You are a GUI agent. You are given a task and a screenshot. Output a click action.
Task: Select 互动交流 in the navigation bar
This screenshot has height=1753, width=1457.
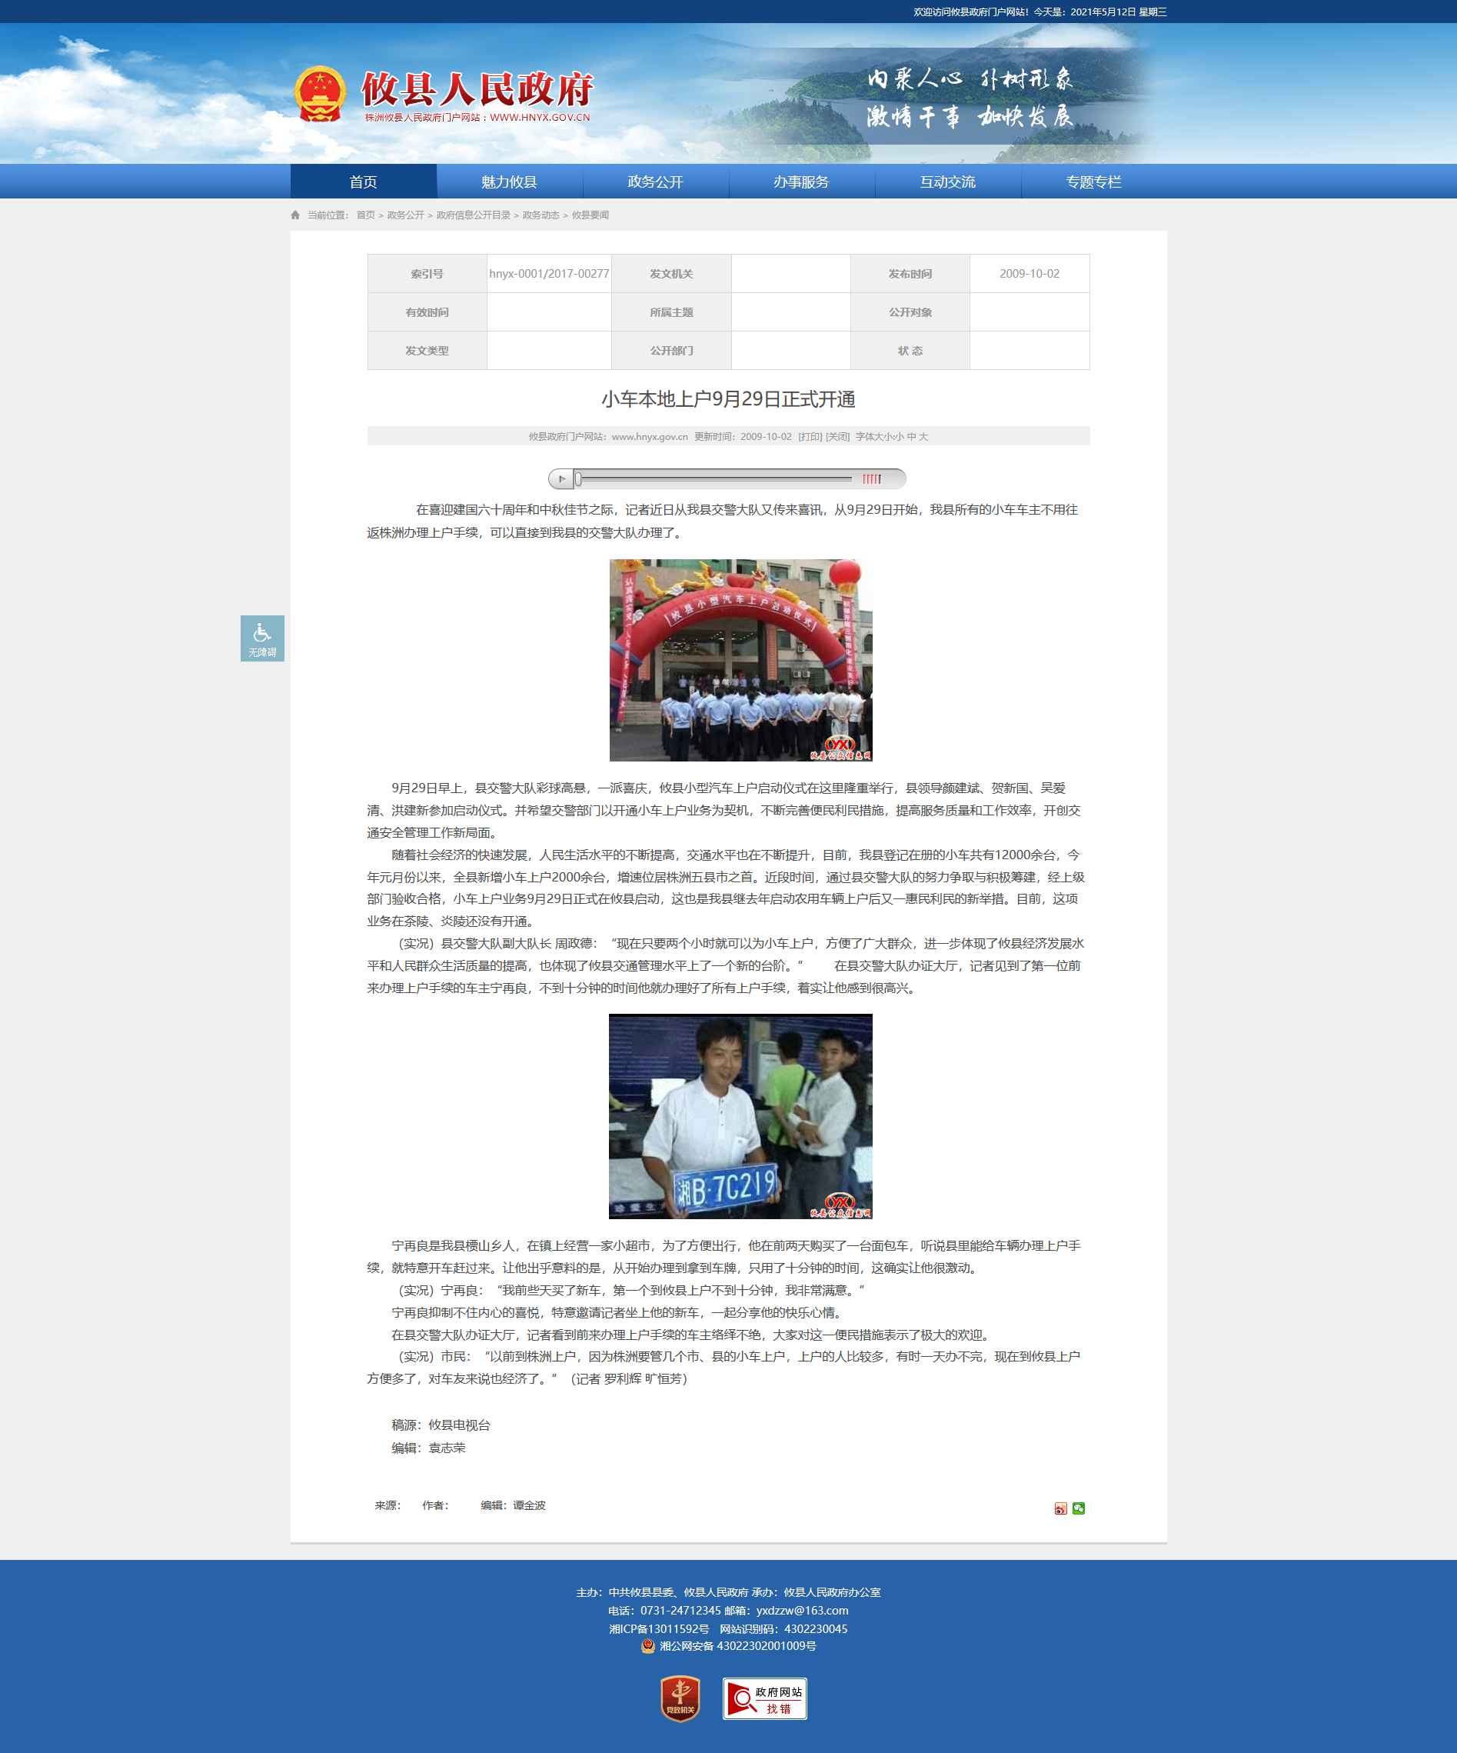[947, 182]
